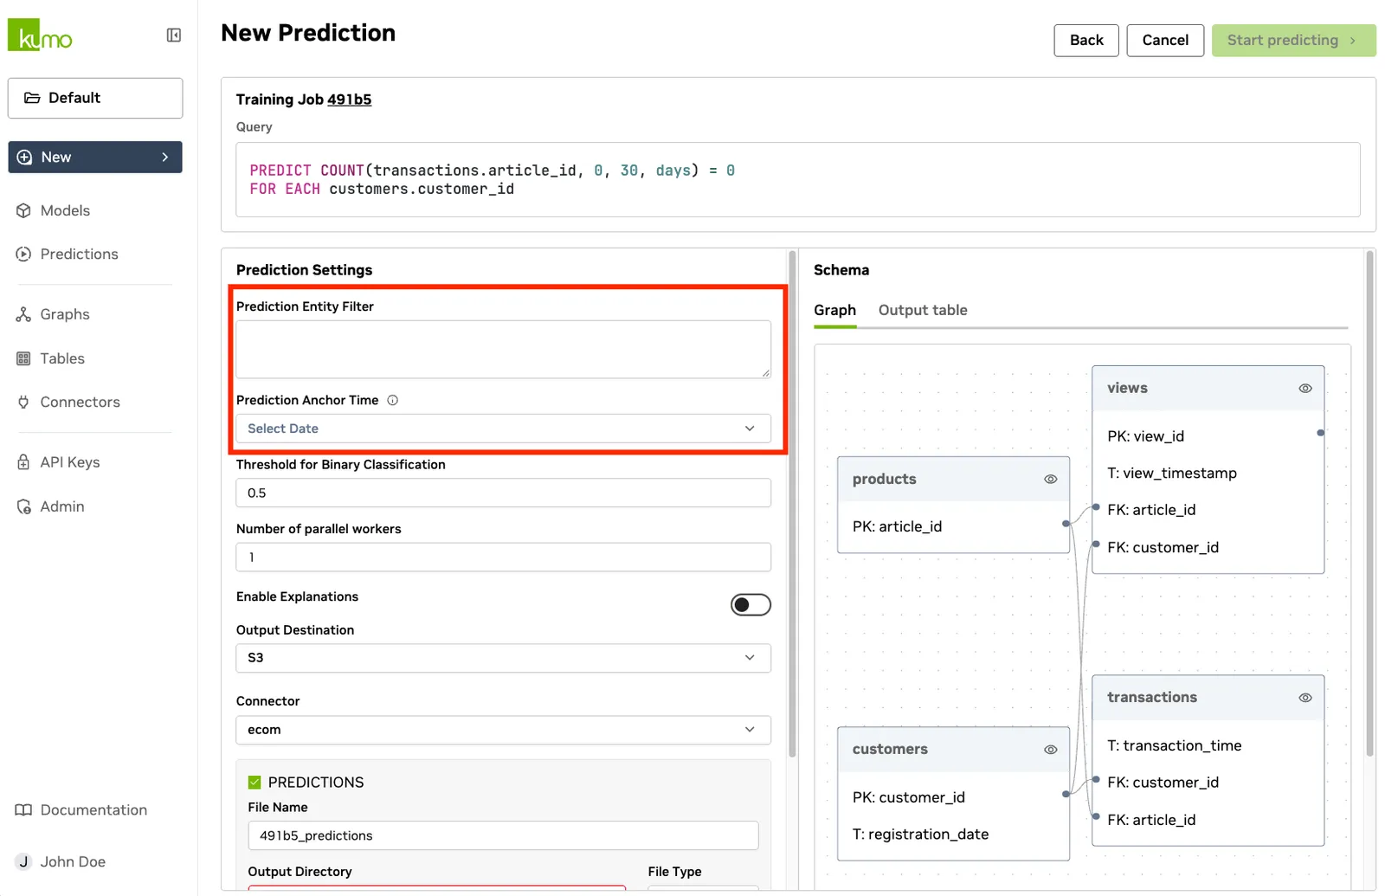Click the Predictions play-circle icon

[23, 254]
